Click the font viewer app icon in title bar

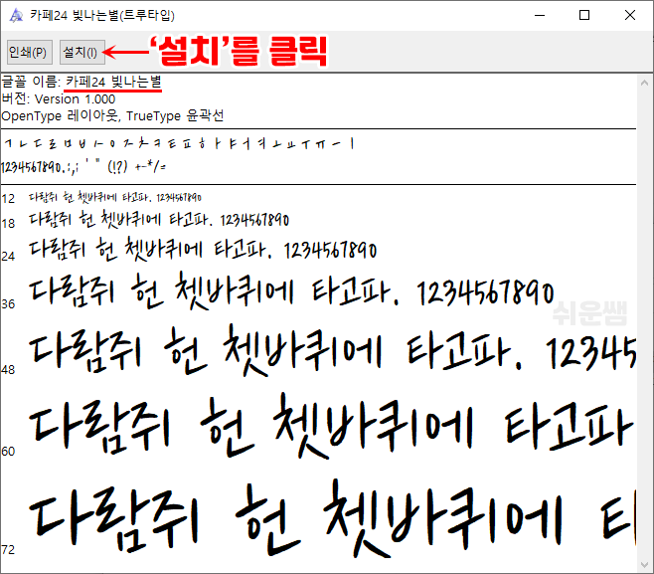(x=16, y=16)
